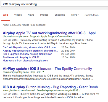The image size is (108, 102).
Task: Open Search tools options
Action: [x=91, y=15]
